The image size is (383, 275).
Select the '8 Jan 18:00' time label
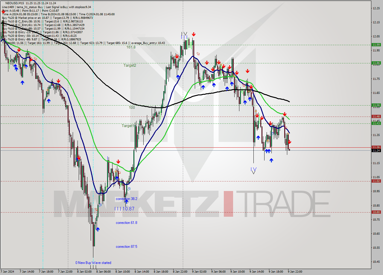(161, 272)
